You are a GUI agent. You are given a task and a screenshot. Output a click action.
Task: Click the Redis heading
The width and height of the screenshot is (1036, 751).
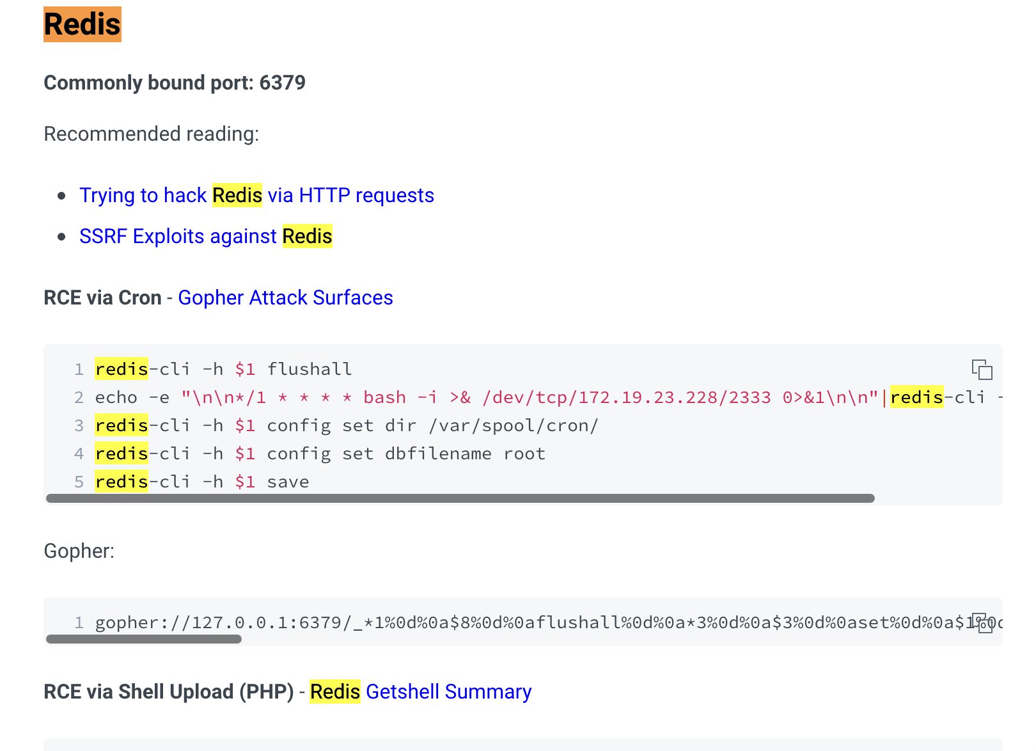coord(82,24)
